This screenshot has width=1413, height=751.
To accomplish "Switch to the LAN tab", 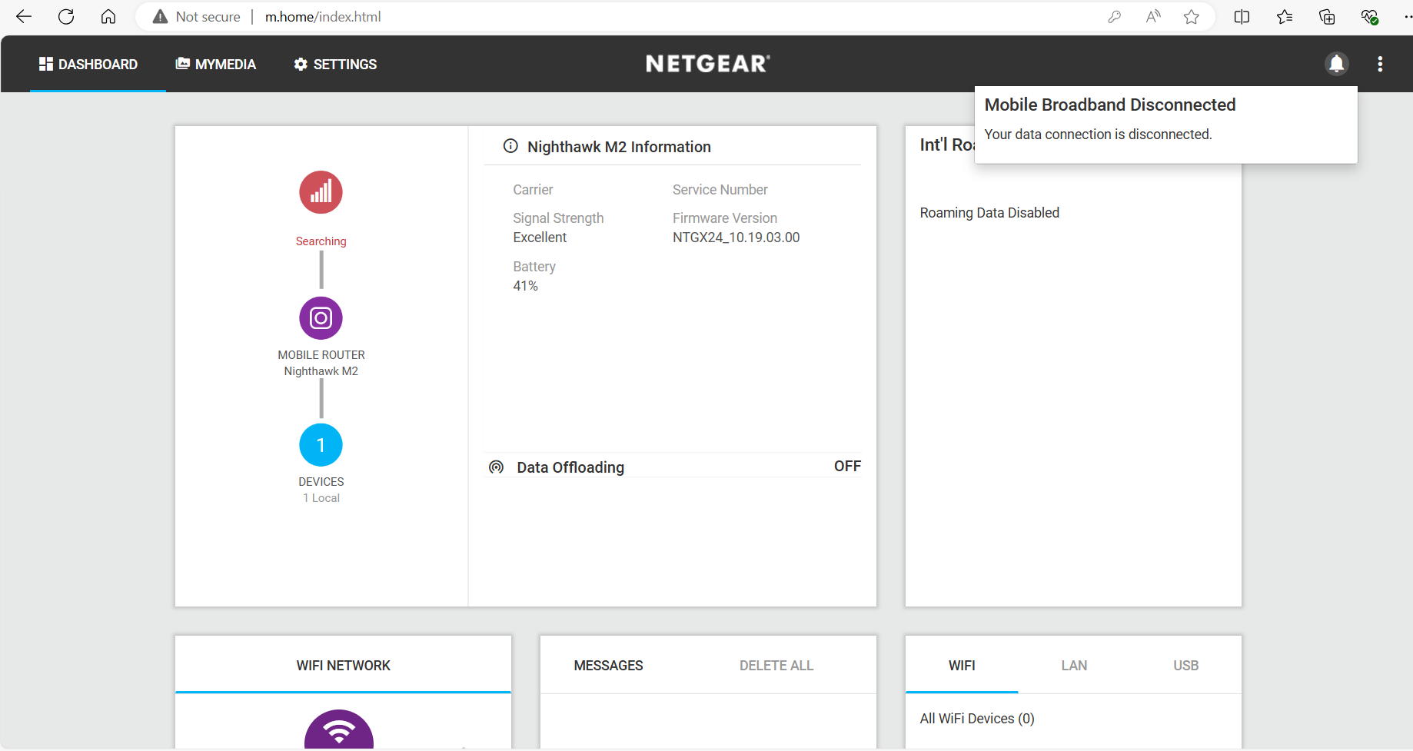I will pyautogui.click(x=1073, y=665).
